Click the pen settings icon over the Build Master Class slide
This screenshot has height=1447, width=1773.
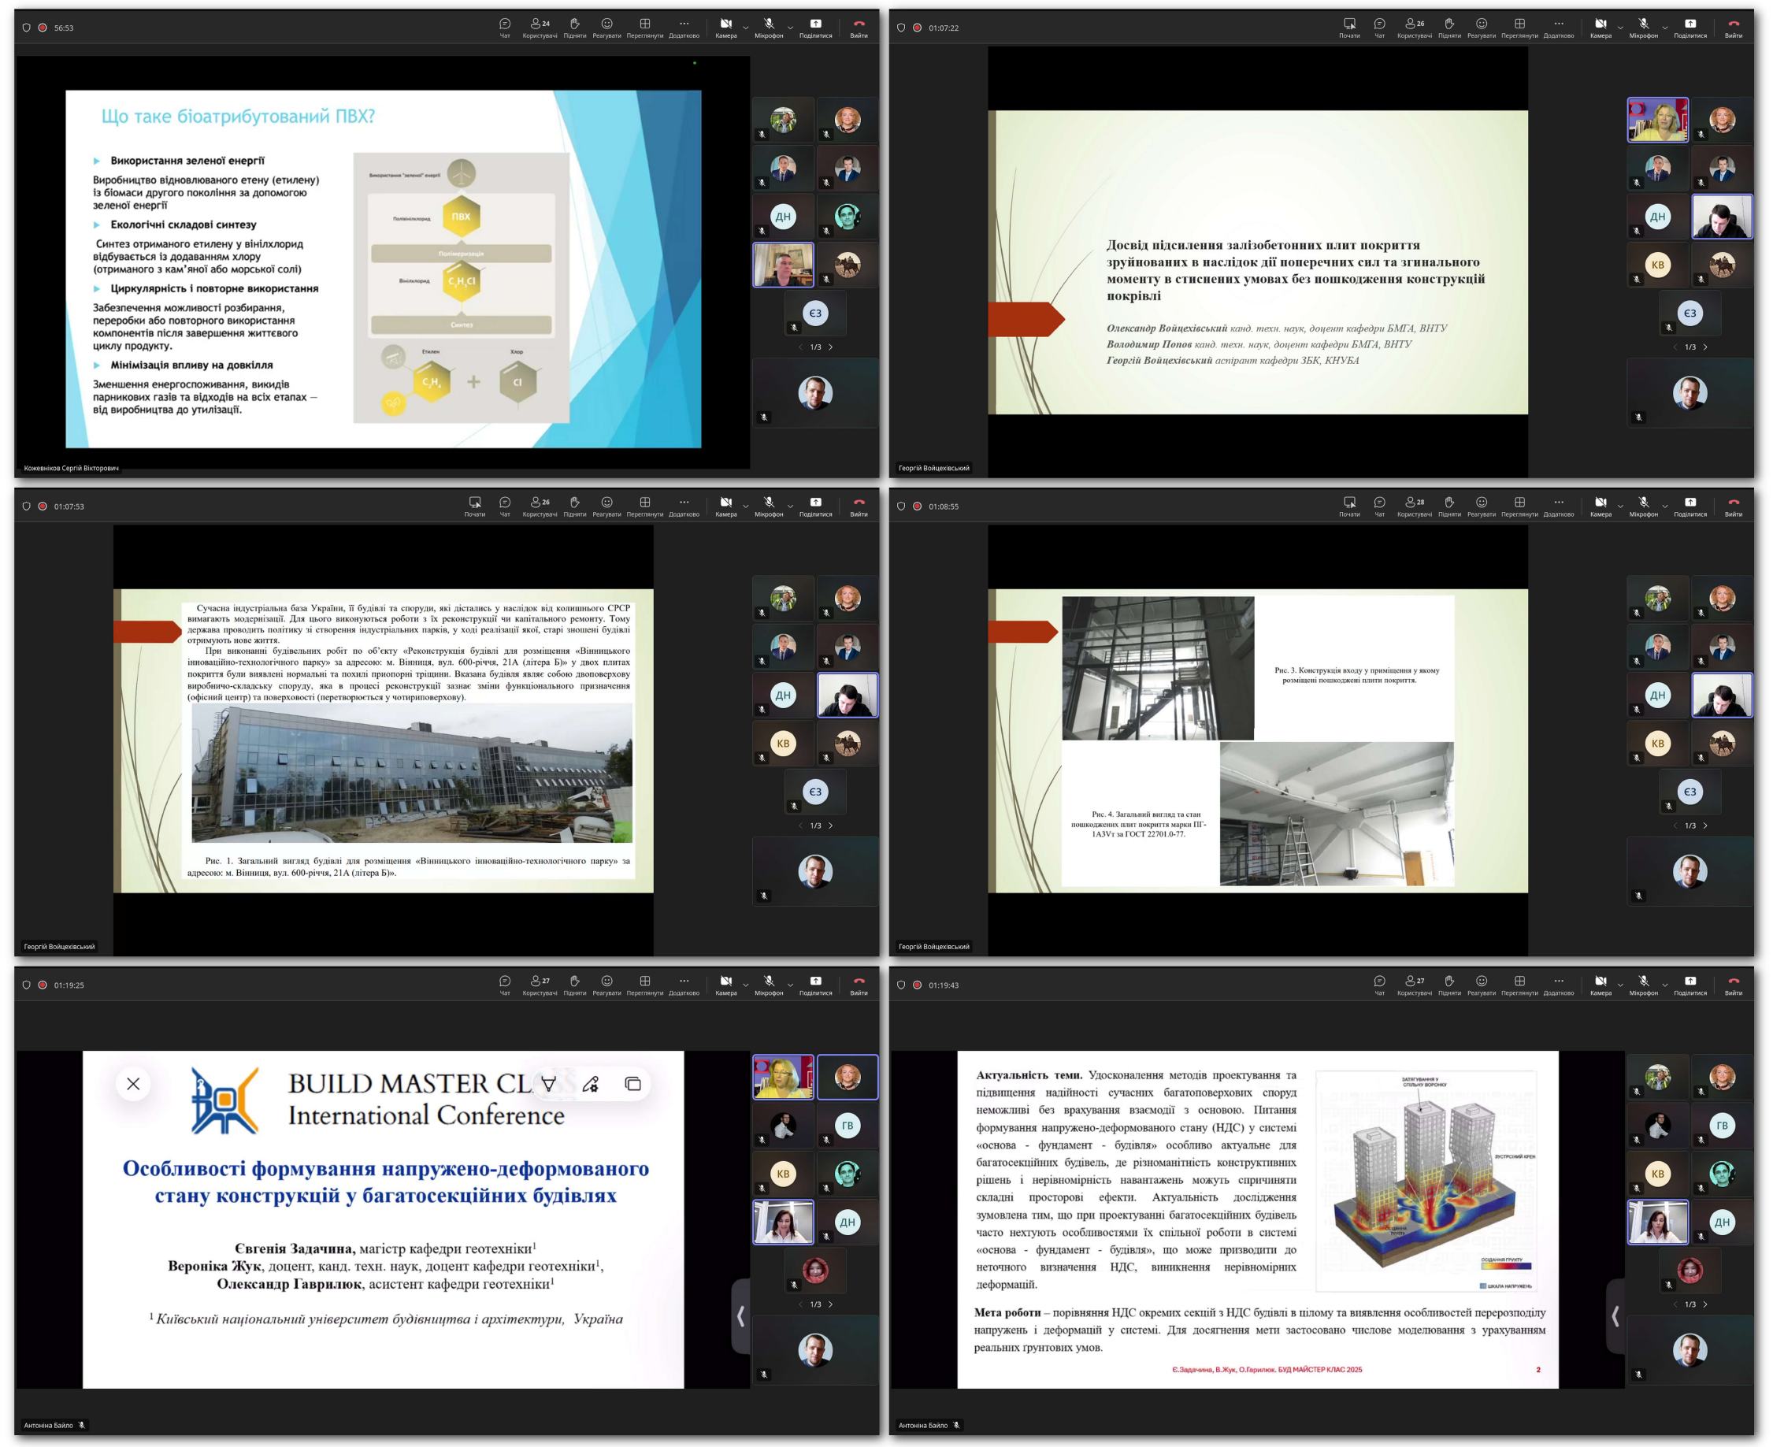click(x=591, y=1084)
